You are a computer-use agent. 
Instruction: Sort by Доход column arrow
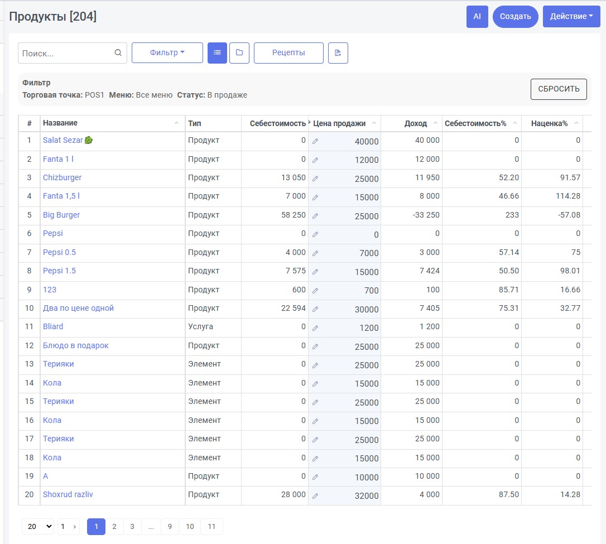[436, 123]
